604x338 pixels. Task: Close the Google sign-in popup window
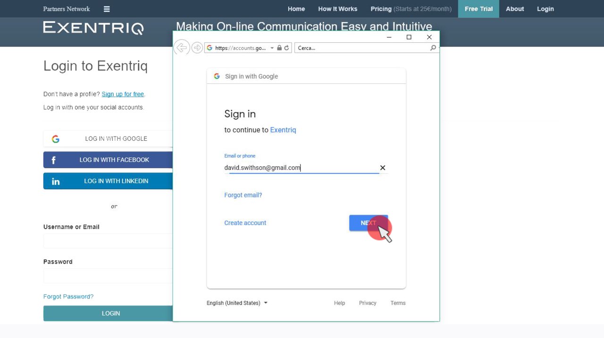(429, 37)
